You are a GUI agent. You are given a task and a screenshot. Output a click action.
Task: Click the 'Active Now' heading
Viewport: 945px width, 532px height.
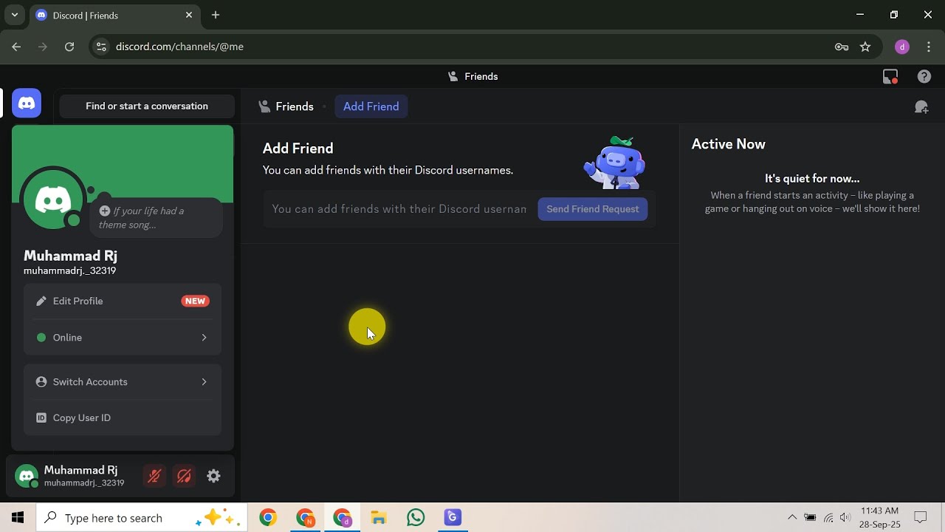click(x=728, y=144)
